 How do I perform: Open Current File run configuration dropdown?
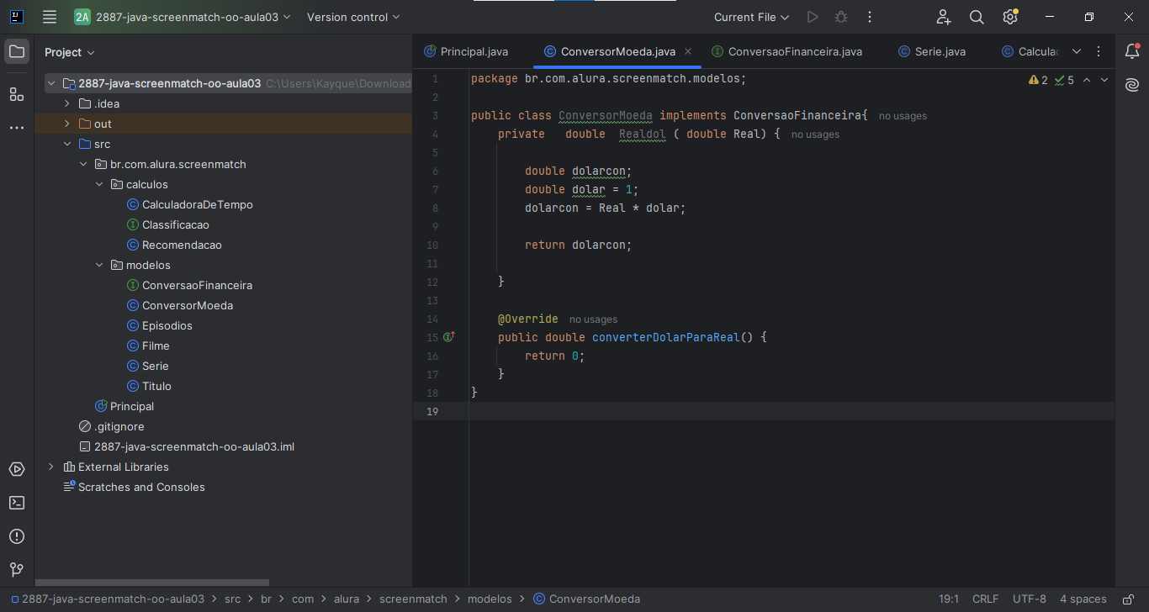[751, 17]
